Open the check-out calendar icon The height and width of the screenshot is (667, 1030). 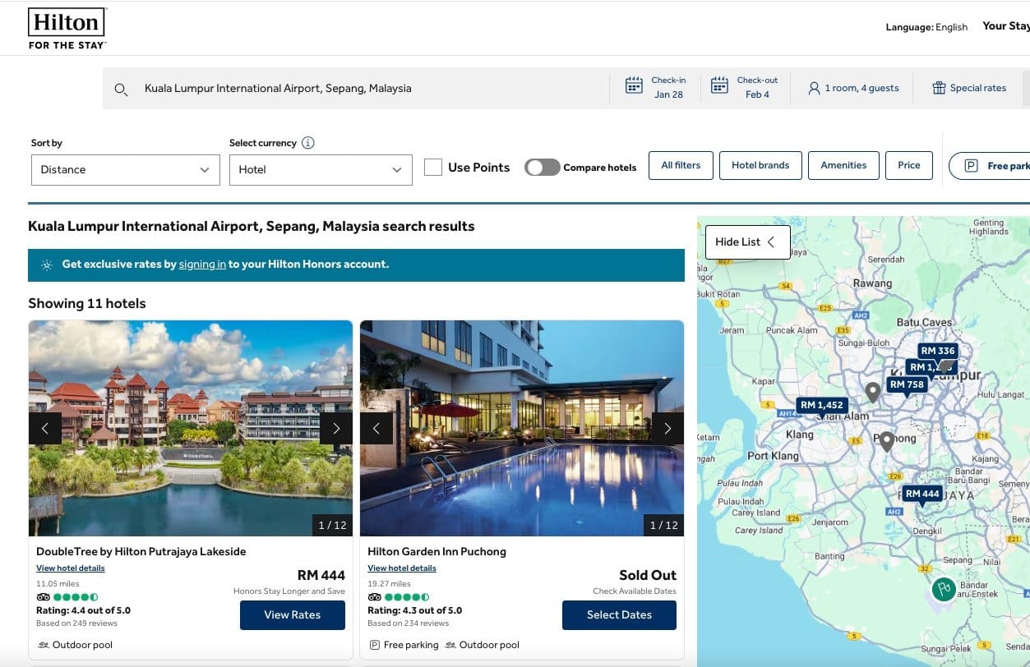coord(719,86)
